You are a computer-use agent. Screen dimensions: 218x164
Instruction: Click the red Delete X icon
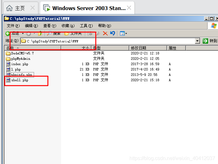point(105,33)
